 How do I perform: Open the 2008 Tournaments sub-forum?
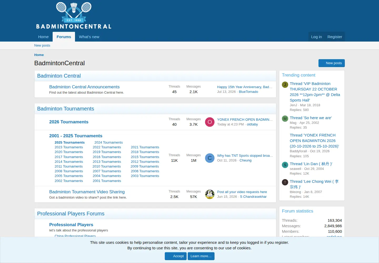69,171
